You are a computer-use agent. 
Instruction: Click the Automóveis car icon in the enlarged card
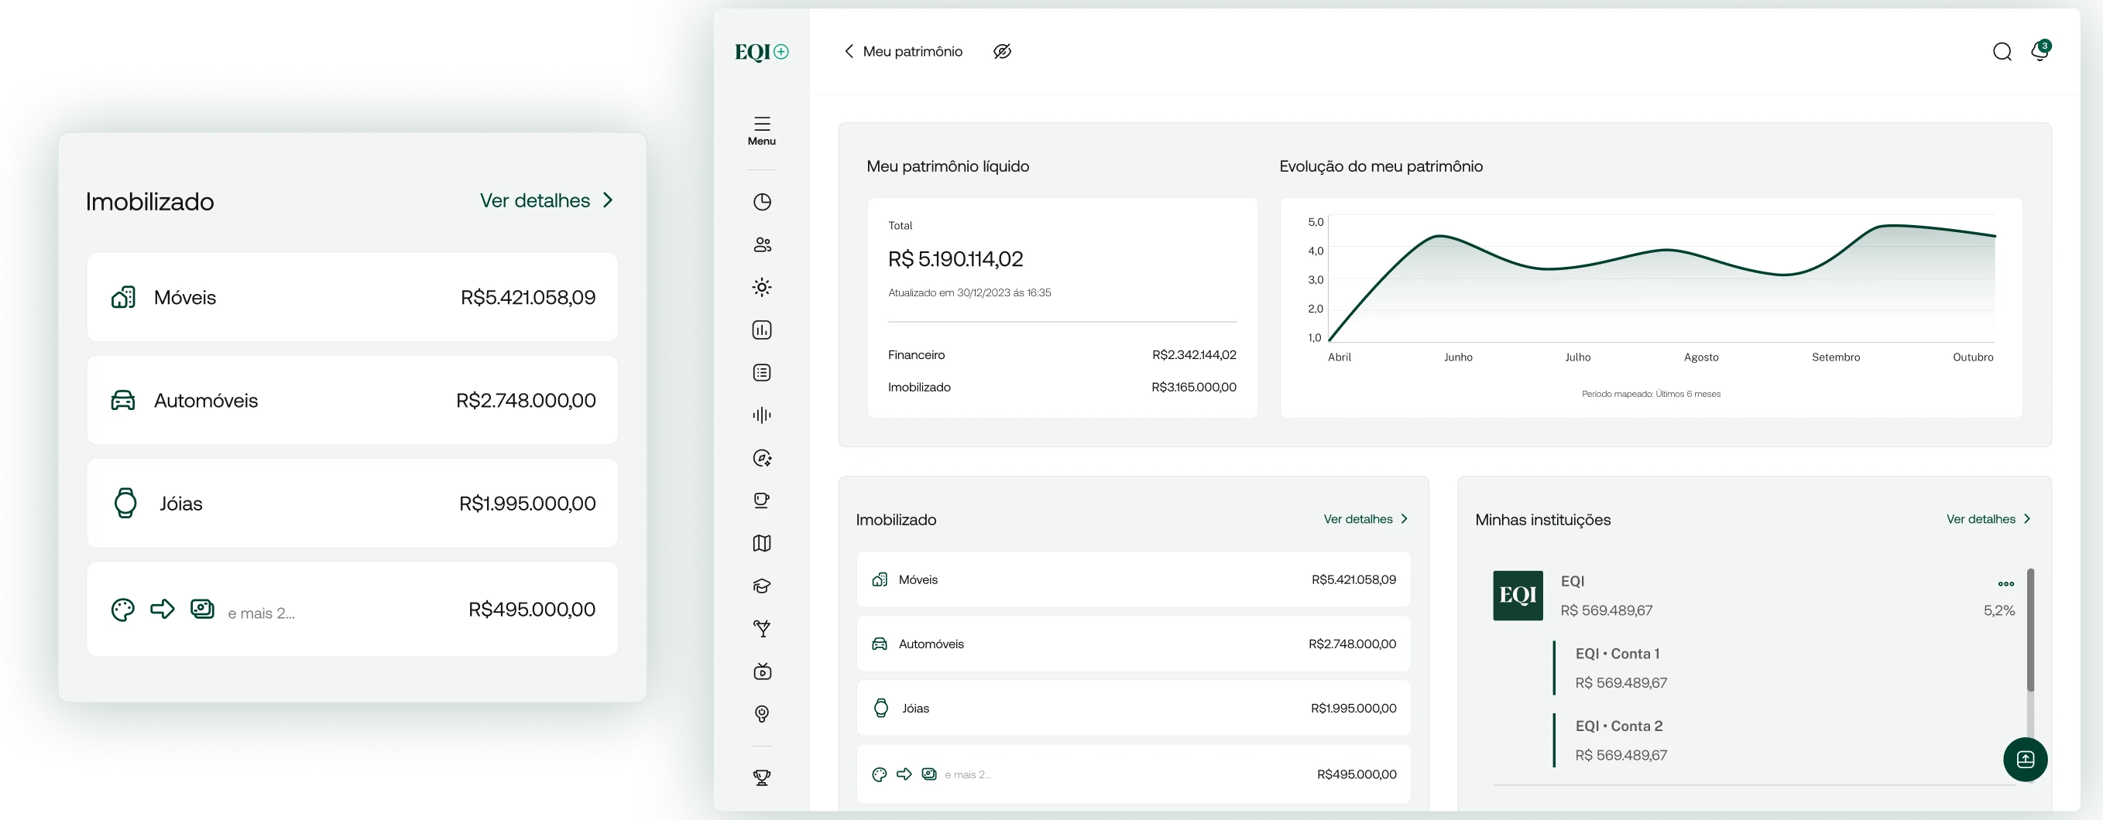(x=123, y=401)
